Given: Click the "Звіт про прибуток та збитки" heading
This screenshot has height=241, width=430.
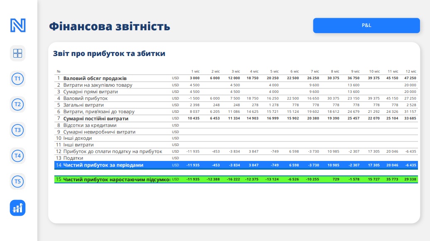Looking at the screenshot, I should [x=109, y=54].
